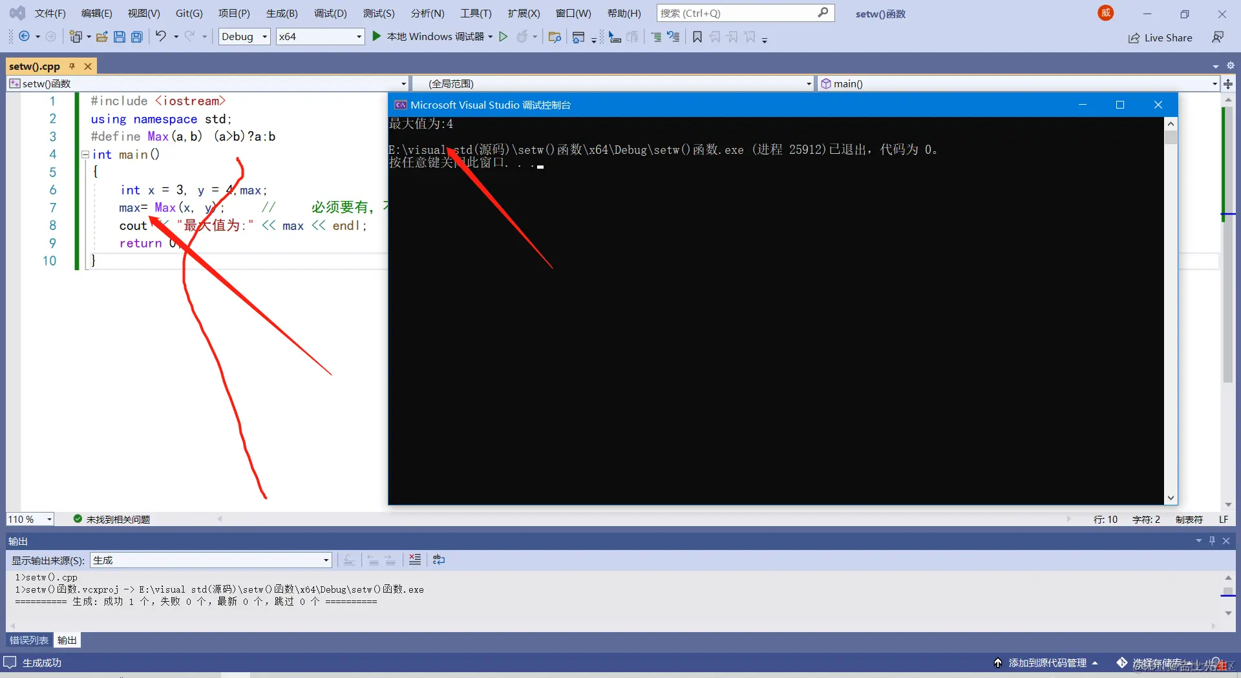Select the 输出 tab at the bottom
The width and height of the screenshot is (1241, 678).
[x=67, y=641]
